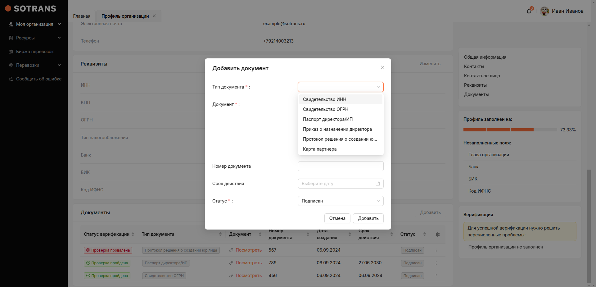Image resolution: width=596 pixels, height=287 pixels.
Task: Sort by Статус верификации column
Action: pos(133,234)
